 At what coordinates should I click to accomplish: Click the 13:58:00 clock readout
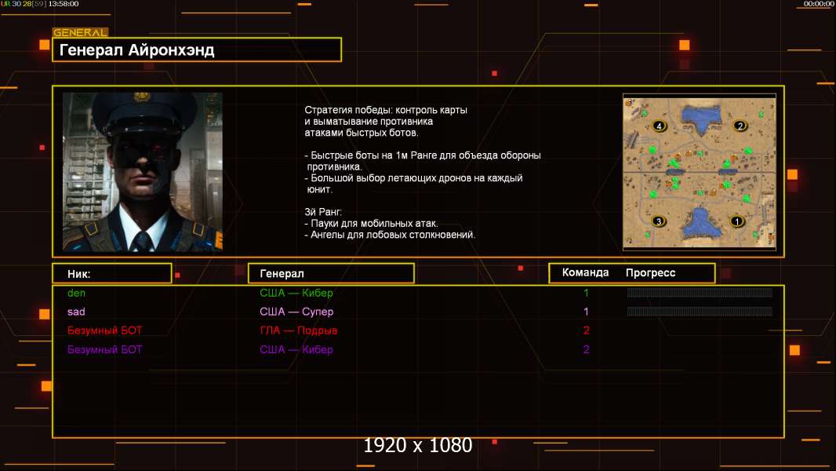pos(64,4)
